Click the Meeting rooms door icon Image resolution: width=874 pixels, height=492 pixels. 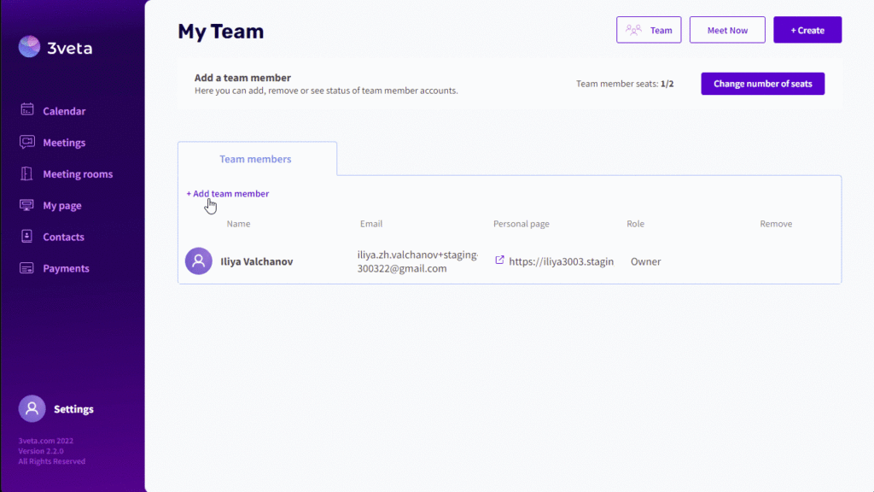coord(26,173)
